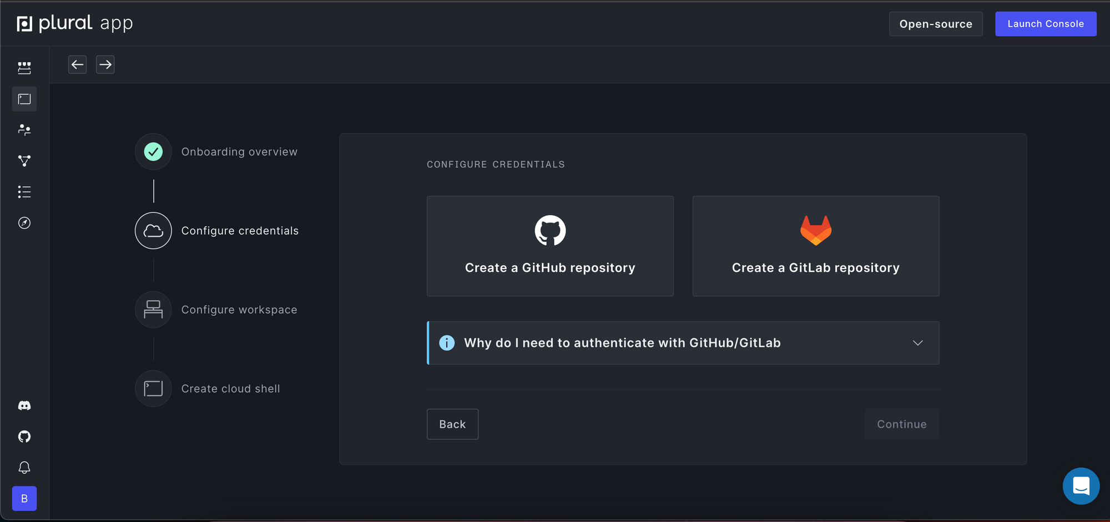This screenshot has width=1110, height=522.
Task: Click the GitLab fox logo
Action: 816,230
